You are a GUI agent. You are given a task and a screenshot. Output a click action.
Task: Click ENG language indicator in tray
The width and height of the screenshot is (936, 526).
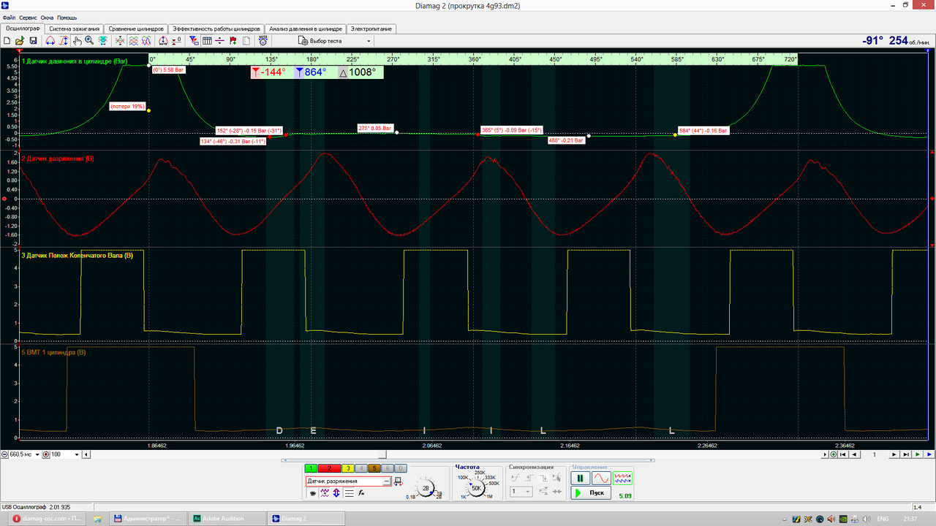tap(883, 519)
